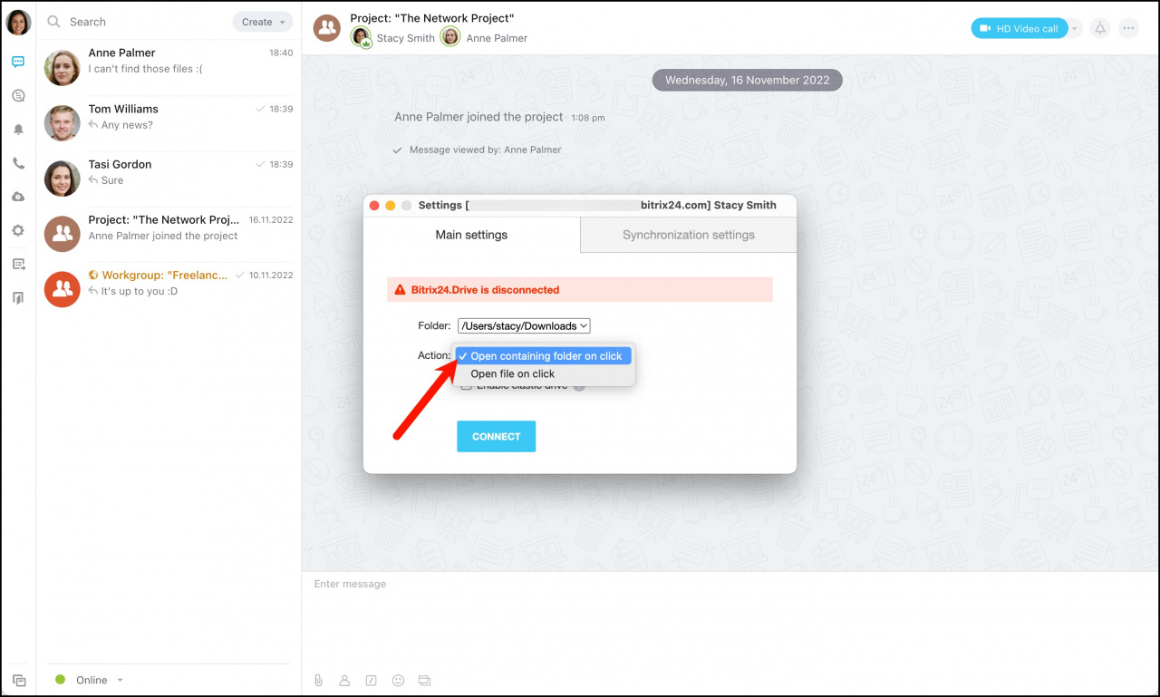Image resolution: width=1160 pixels, height=697 pixels.
Task: Open the Chats section in the sidebar
Action: click(18, 62)
